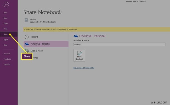170x105 pixels.
Task: Click the Notebook Name input field
Action: tap(119, 44)
